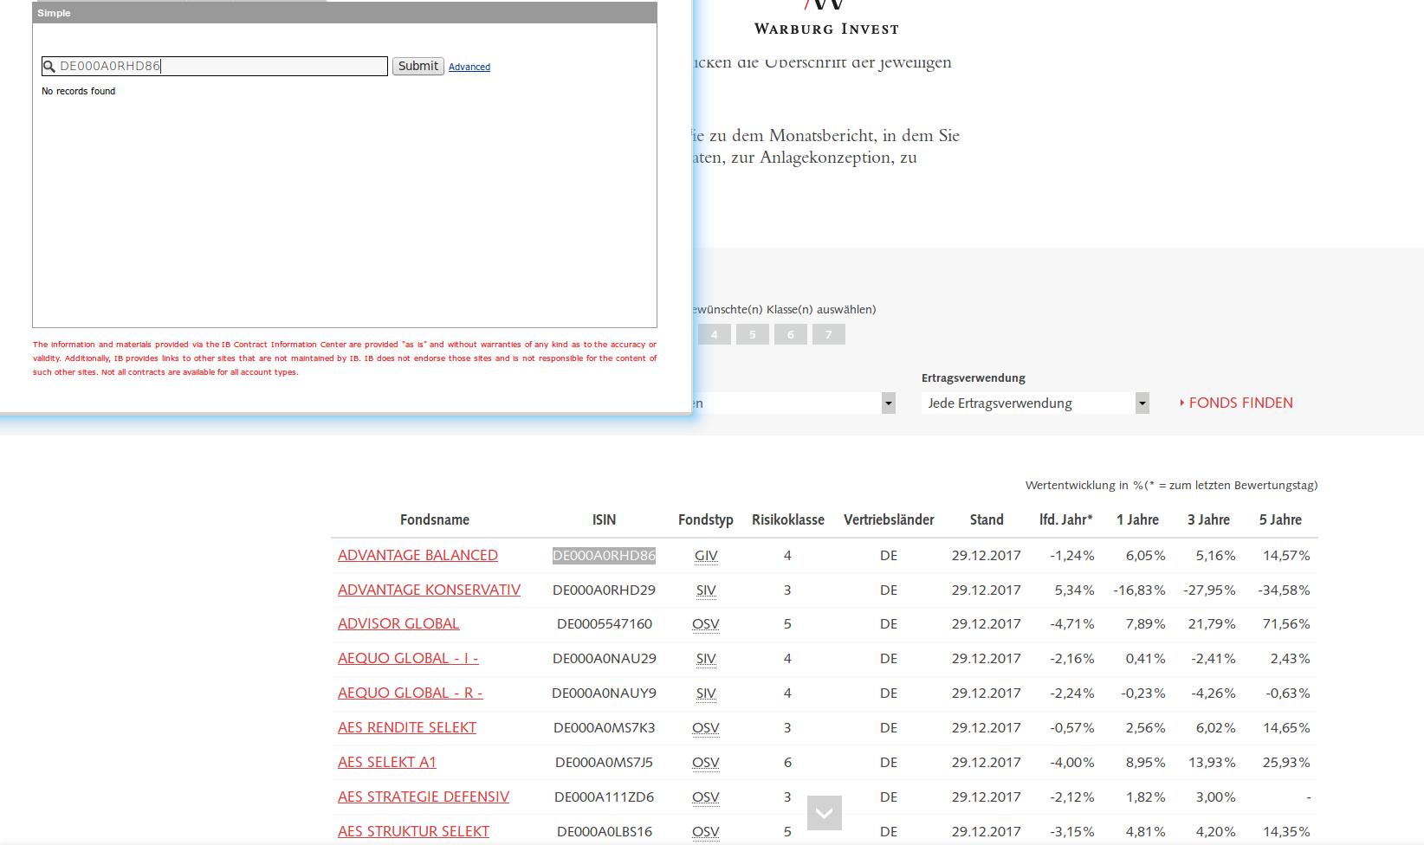Click SIV fund type for ADVANTAGE KONSERVATIV
This screenshot has height=845, width=1424.
(706, 590)
